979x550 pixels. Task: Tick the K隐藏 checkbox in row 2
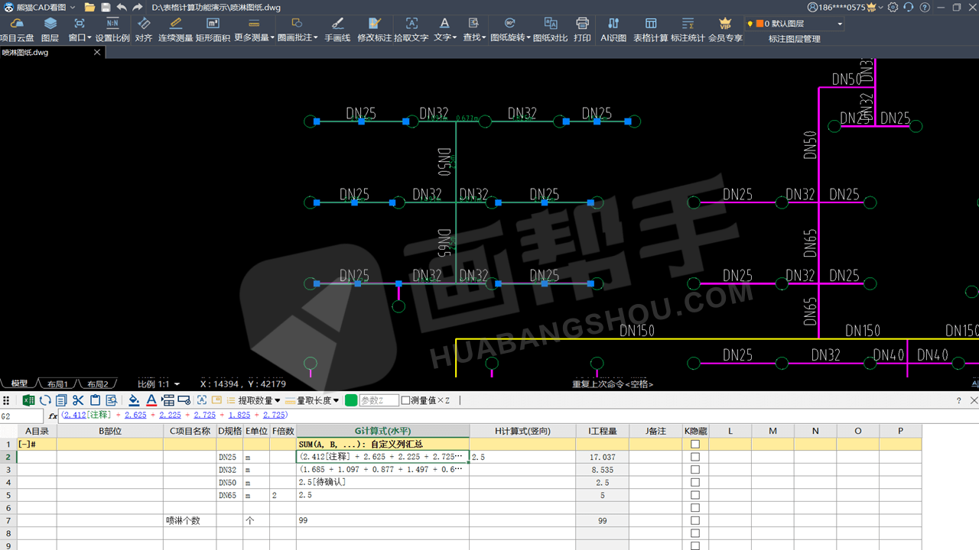[x=695, y=457]
